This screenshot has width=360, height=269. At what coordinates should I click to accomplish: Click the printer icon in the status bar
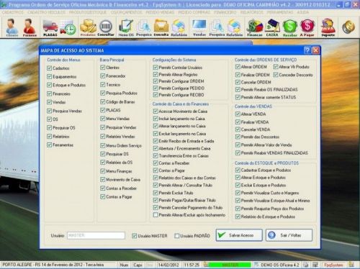(306, 265)
